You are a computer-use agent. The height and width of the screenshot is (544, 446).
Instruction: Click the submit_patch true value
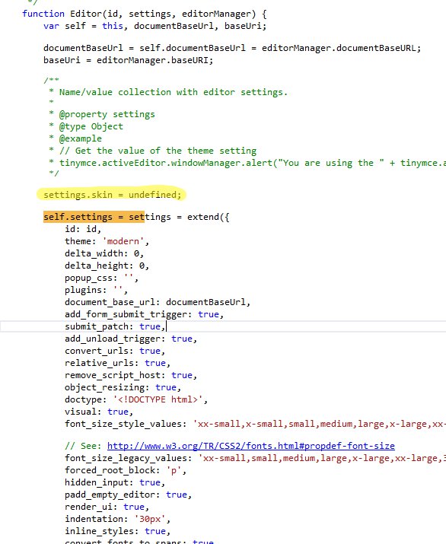[x=150, y=326]
